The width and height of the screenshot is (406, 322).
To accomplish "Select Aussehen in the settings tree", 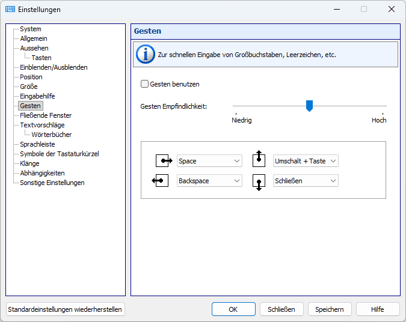I will 34,48.
